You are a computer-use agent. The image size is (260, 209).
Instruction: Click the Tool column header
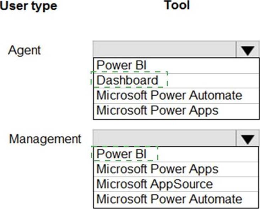tap(177, 5)
